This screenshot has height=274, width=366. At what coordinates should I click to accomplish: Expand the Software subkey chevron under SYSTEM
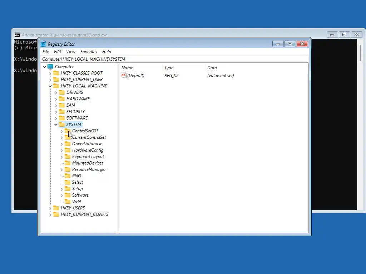coord(61,195)
